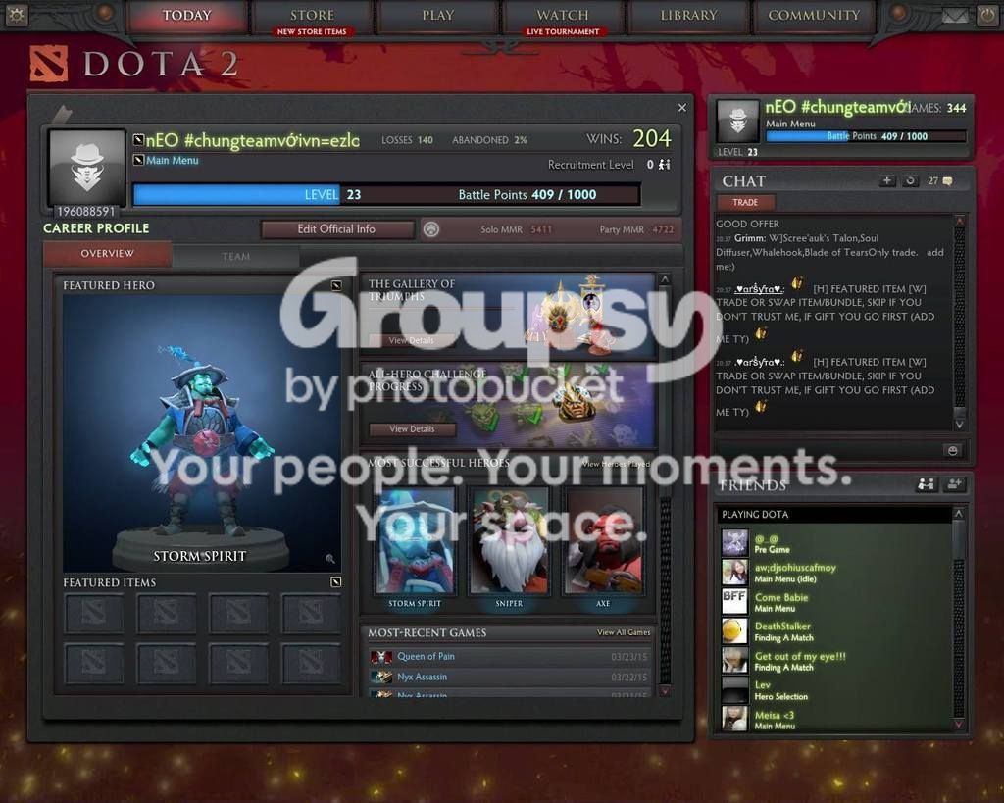
Task: Open the emoticon picker in chat
Action: 953,450
